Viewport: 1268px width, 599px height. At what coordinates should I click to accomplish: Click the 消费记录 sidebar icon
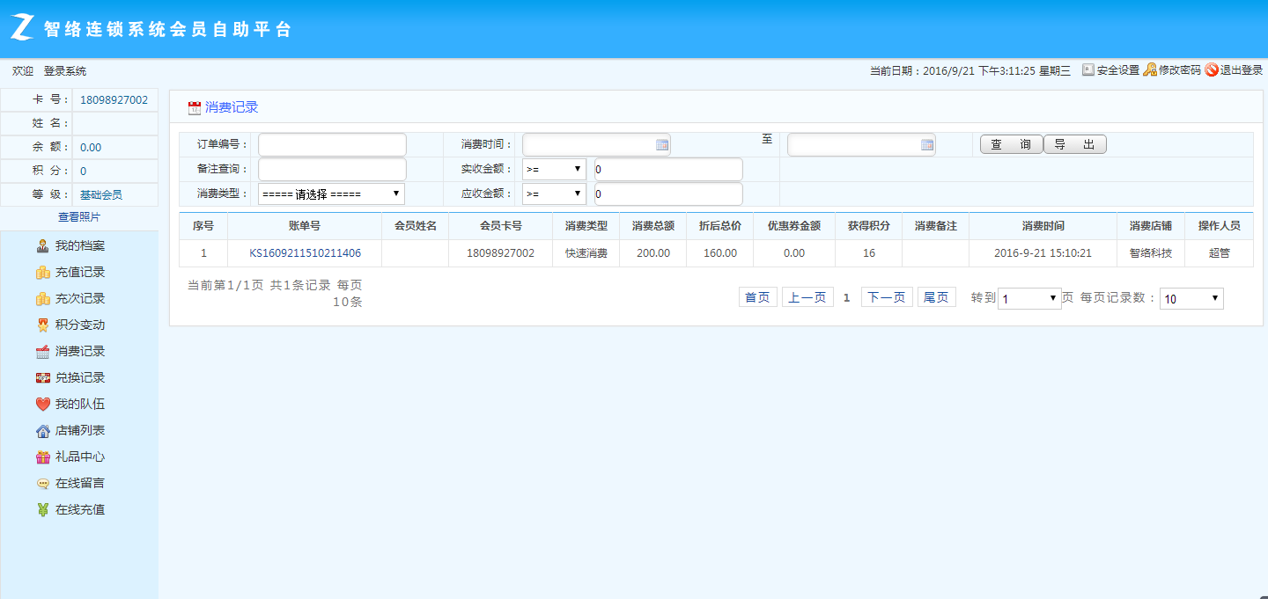click(x=42, y=351)
